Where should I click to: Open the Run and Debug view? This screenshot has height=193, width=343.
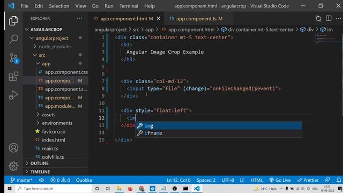point(13,95)
